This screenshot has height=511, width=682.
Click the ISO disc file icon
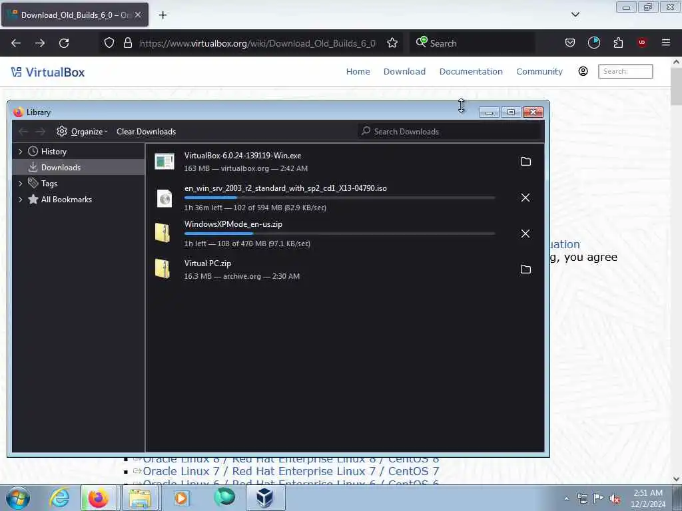coord(165,198)
